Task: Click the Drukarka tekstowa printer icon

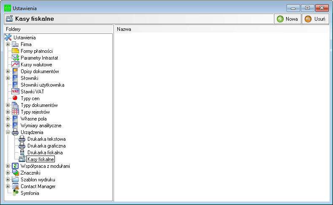Action: pyautogui.click(x=22, y=139)
